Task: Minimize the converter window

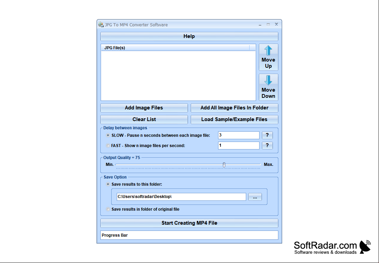Action: click(260, 25)
